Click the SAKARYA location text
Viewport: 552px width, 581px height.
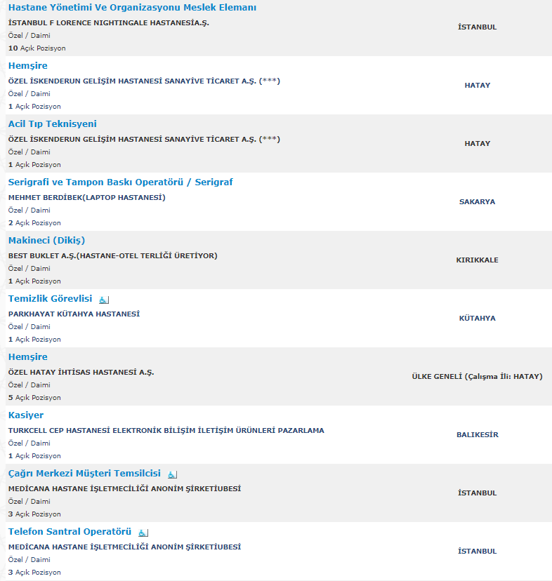[477, 202]
